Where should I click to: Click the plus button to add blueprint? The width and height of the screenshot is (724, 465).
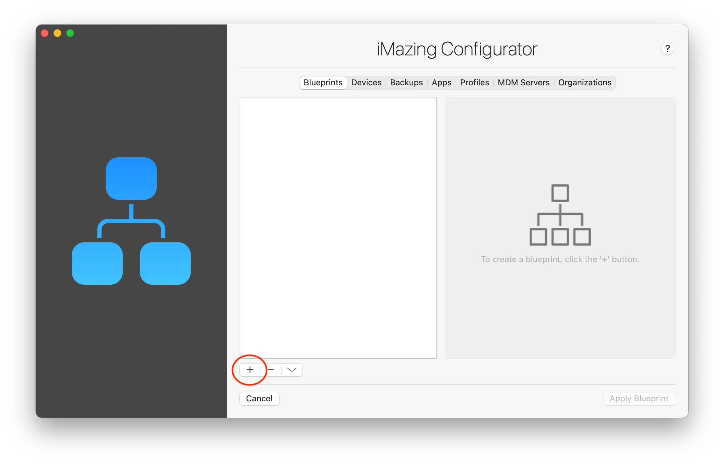250,370
